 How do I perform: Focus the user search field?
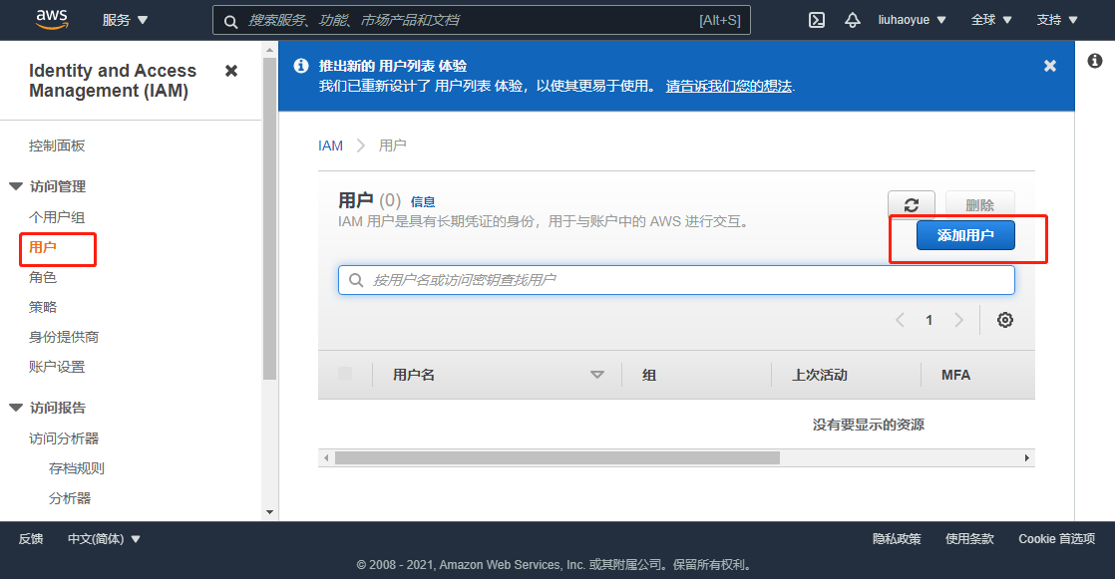tap(676, 280)
